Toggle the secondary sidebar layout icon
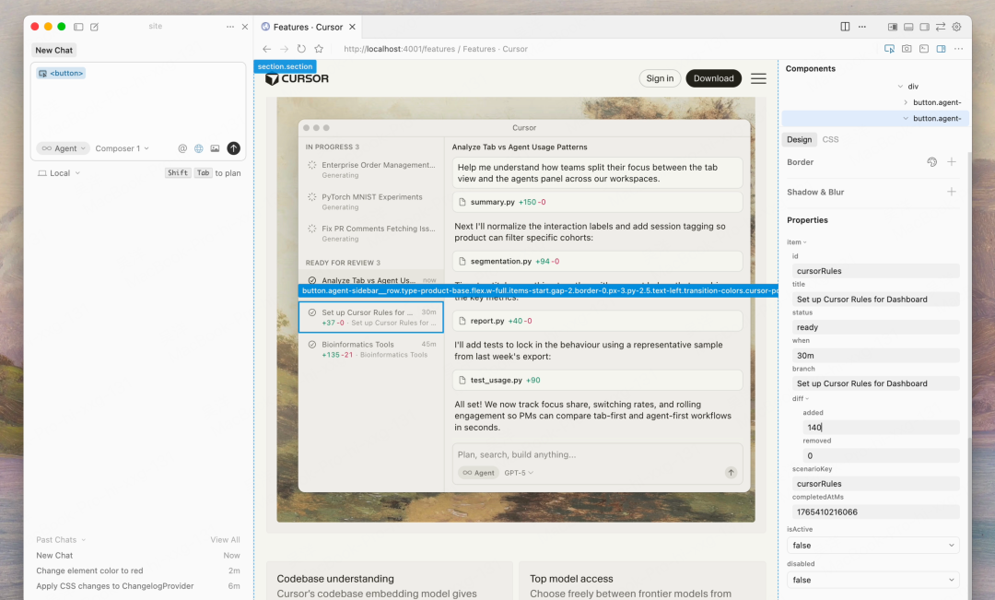Viewport: 995px width, 600px height. tap(925, 27)
